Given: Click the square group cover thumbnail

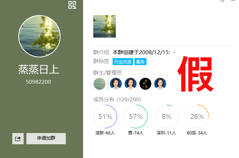Looking at the screenshot, I should 105,26.
